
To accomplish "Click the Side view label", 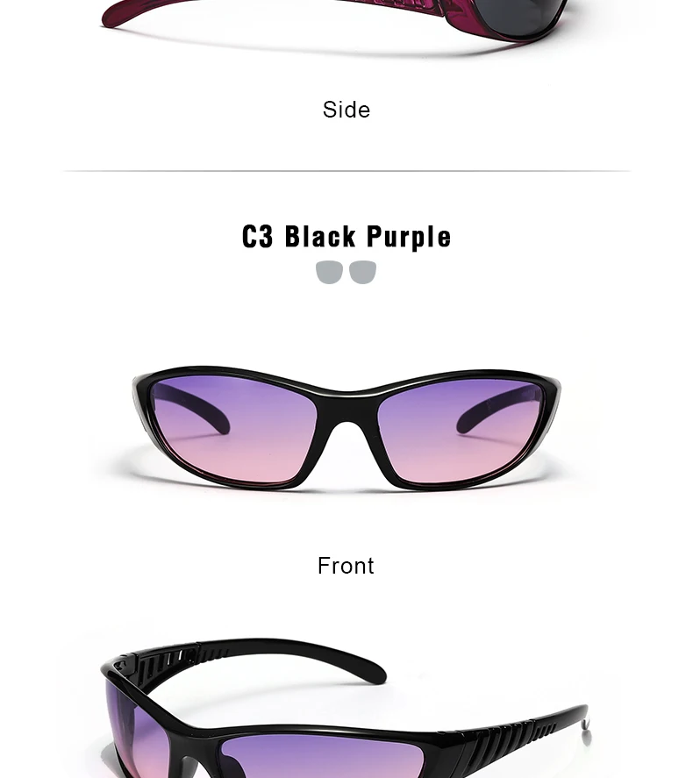I will click(x=346, y=110).
